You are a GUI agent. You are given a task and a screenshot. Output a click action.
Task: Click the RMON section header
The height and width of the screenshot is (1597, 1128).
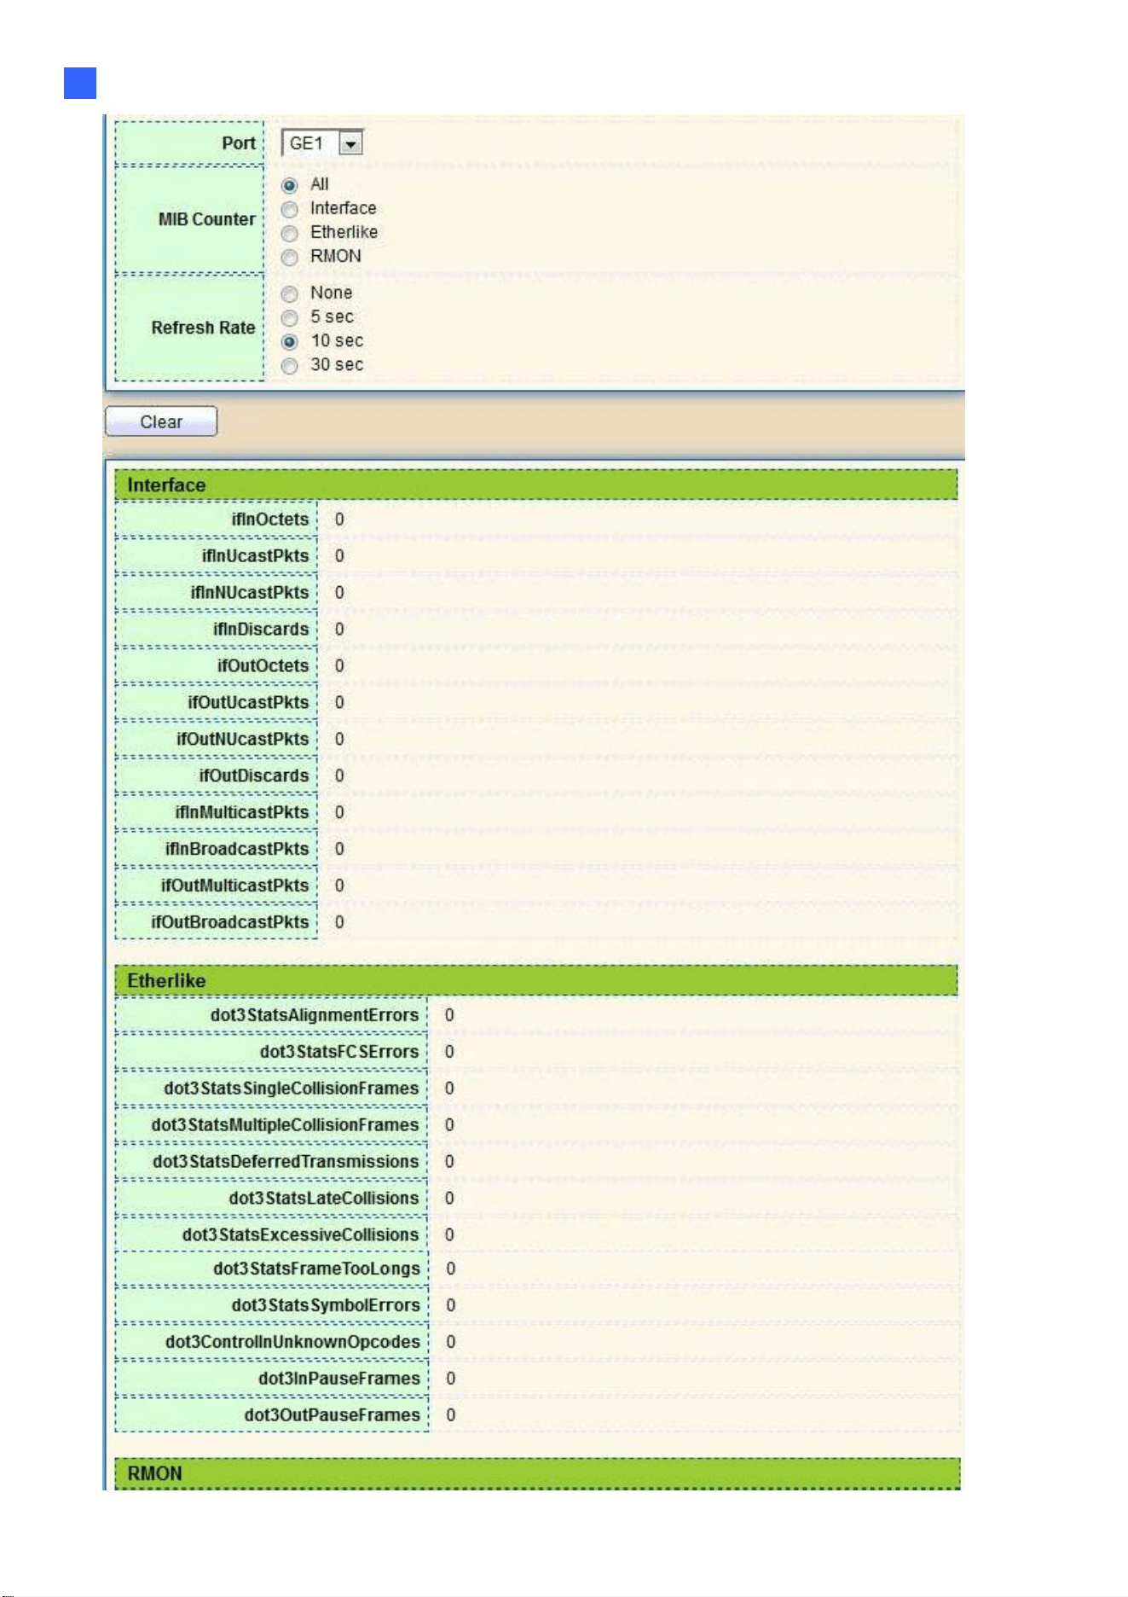(537, 1473)
